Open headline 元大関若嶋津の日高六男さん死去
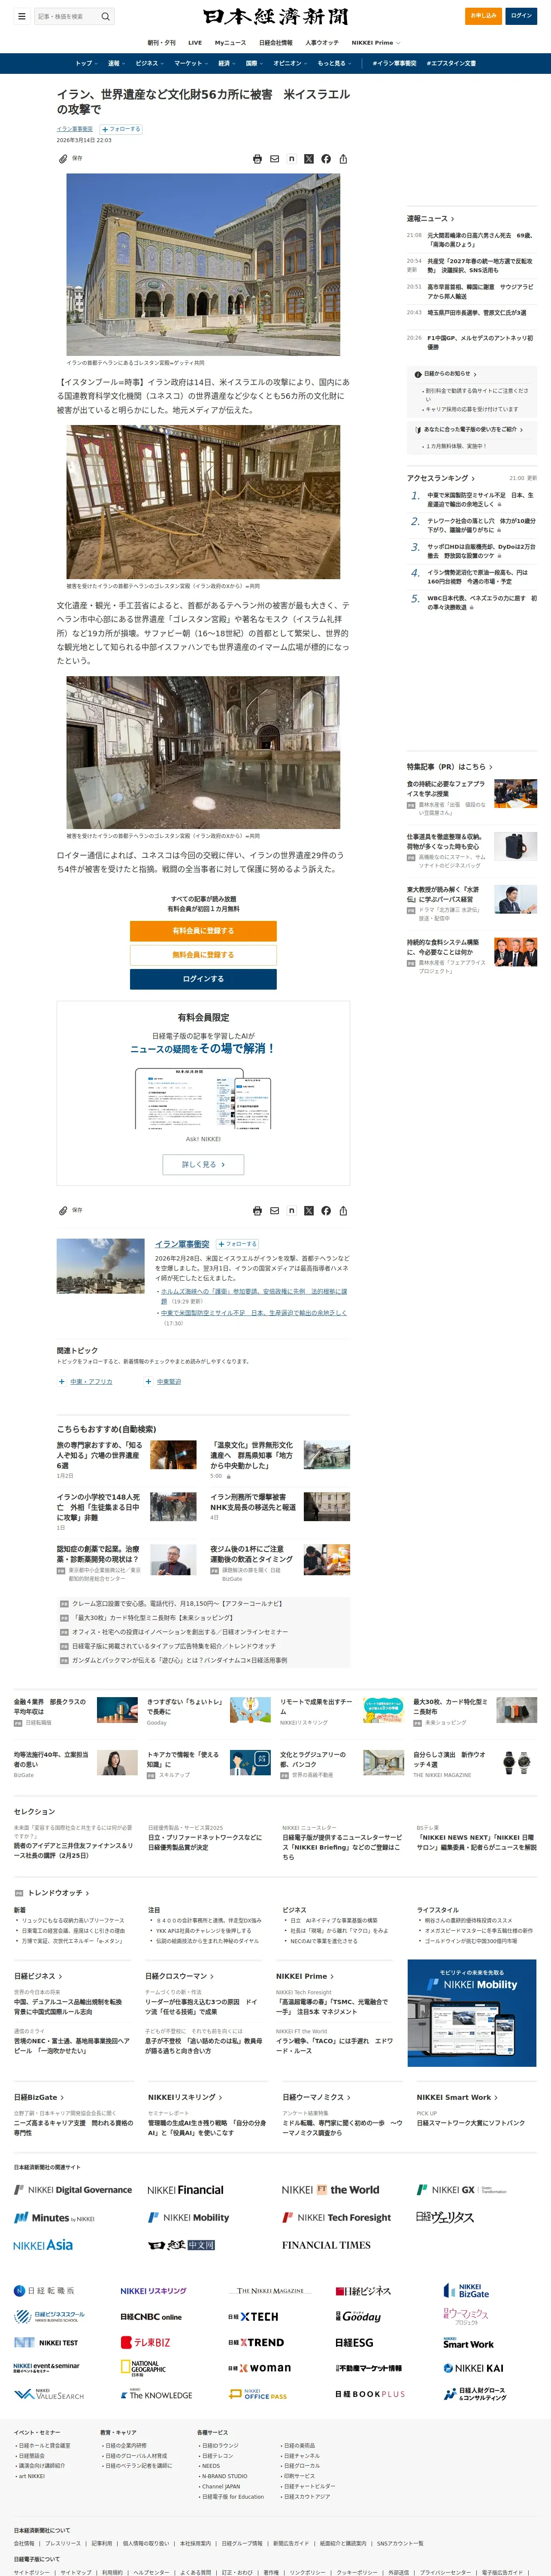The width and height of the screenshot is (551, 2576). (x=482, y=240)
